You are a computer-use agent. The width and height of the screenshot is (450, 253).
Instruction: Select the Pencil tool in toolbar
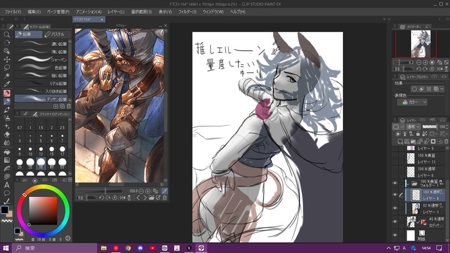pyautogui.click(x=7, y=101)
